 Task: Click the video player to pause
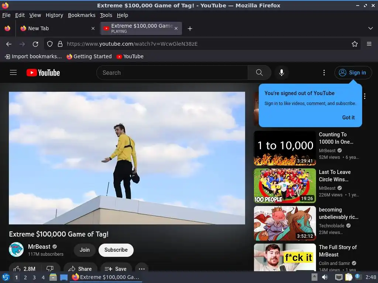[x=127, y=158]
